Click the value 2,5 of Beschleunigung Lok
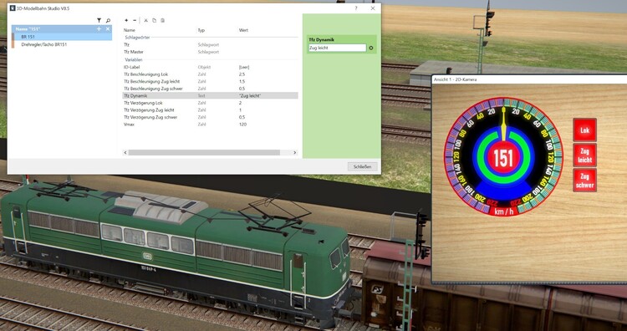Screen dimensions: 627x331 coord(242,74)
